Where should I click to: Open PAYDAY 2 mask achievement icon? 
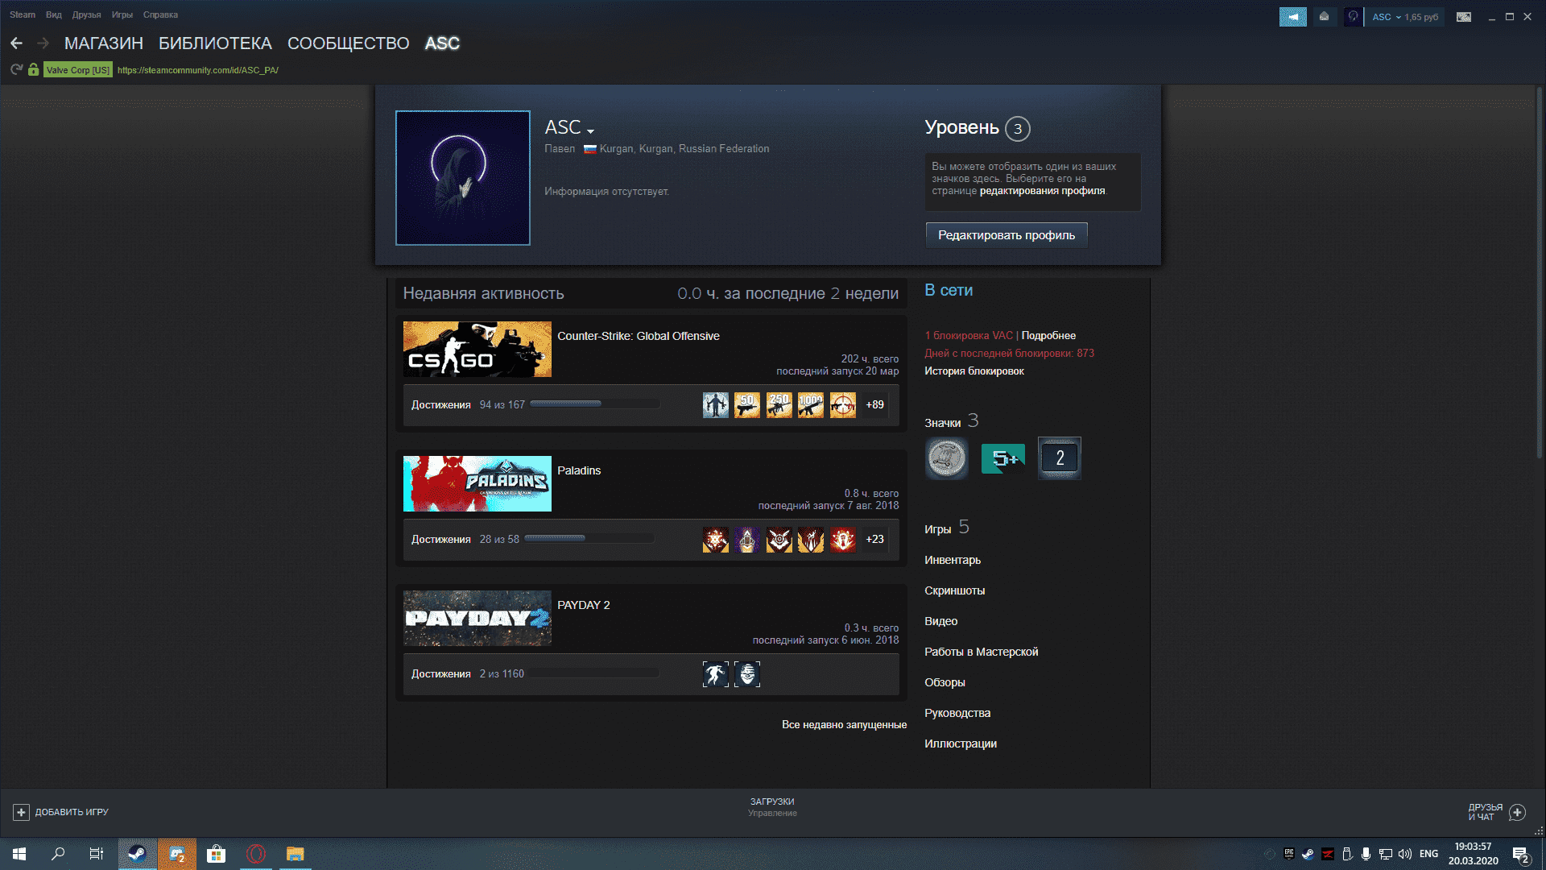tap(747, 674)
